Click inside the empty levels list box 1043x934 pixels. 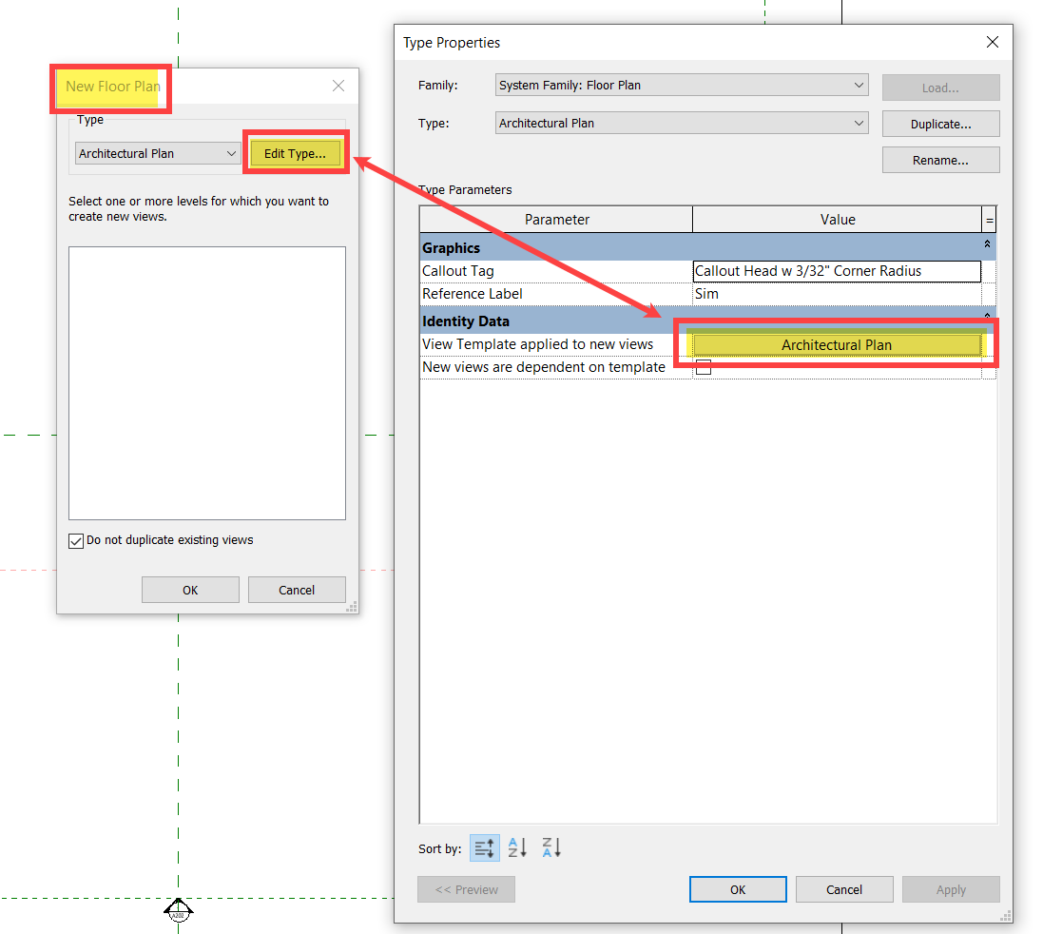pos(206,380)
